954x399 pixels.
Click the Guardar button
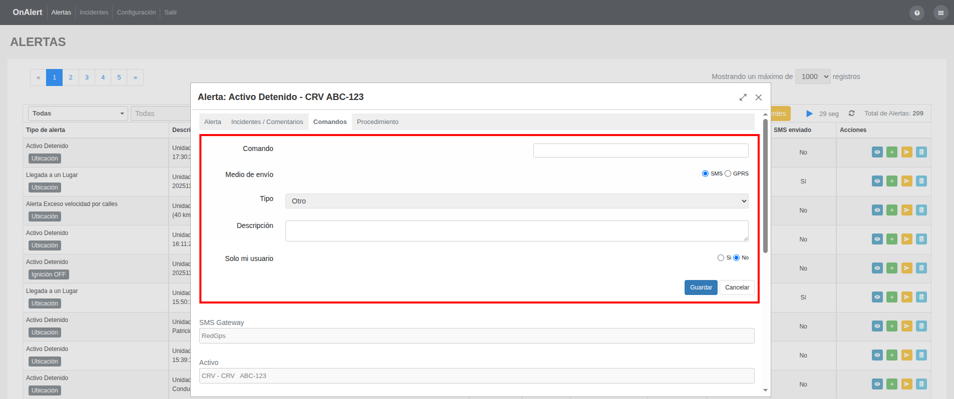tap(701, 287)
